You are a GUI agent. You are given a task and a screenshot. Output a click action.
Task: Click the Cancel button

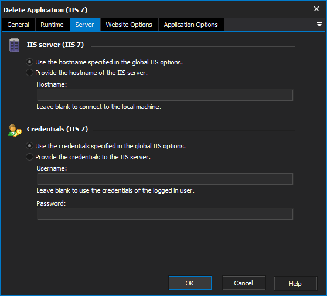pos(244,283)
